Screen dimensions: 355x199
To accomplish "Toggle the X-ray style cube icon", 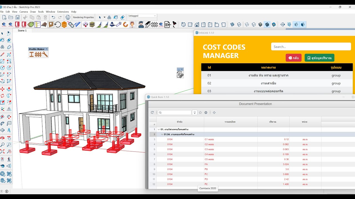I will click(x=232, y=25).
